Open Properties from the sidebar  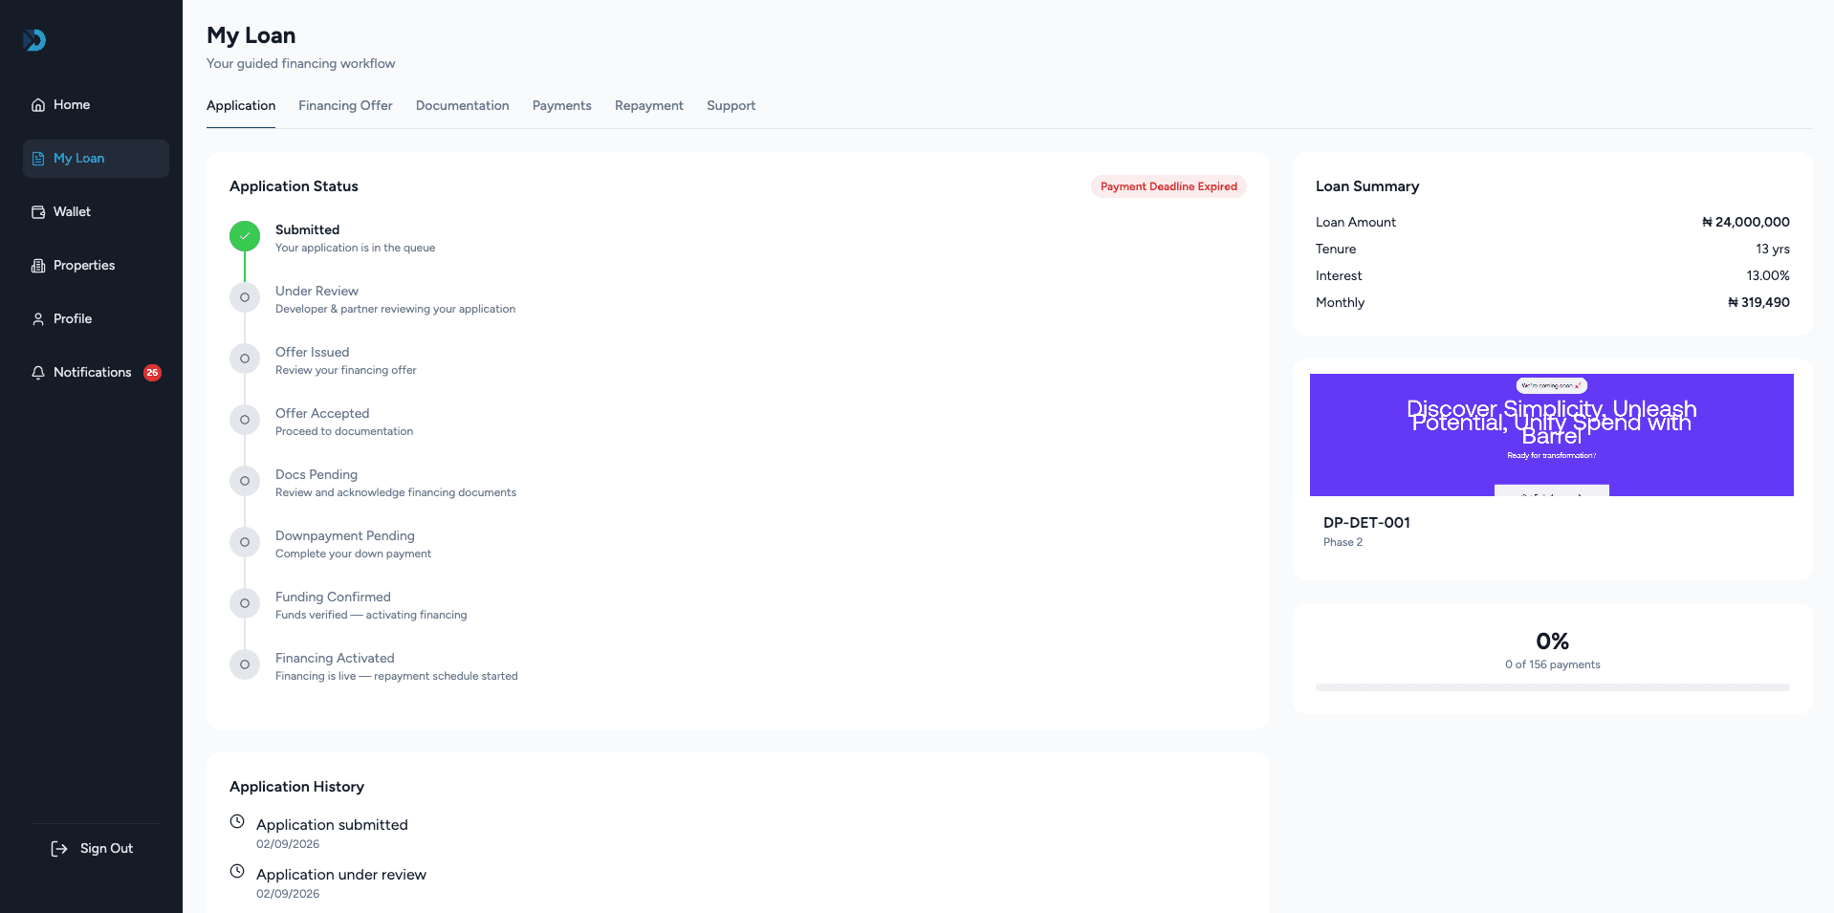(96, 266)
